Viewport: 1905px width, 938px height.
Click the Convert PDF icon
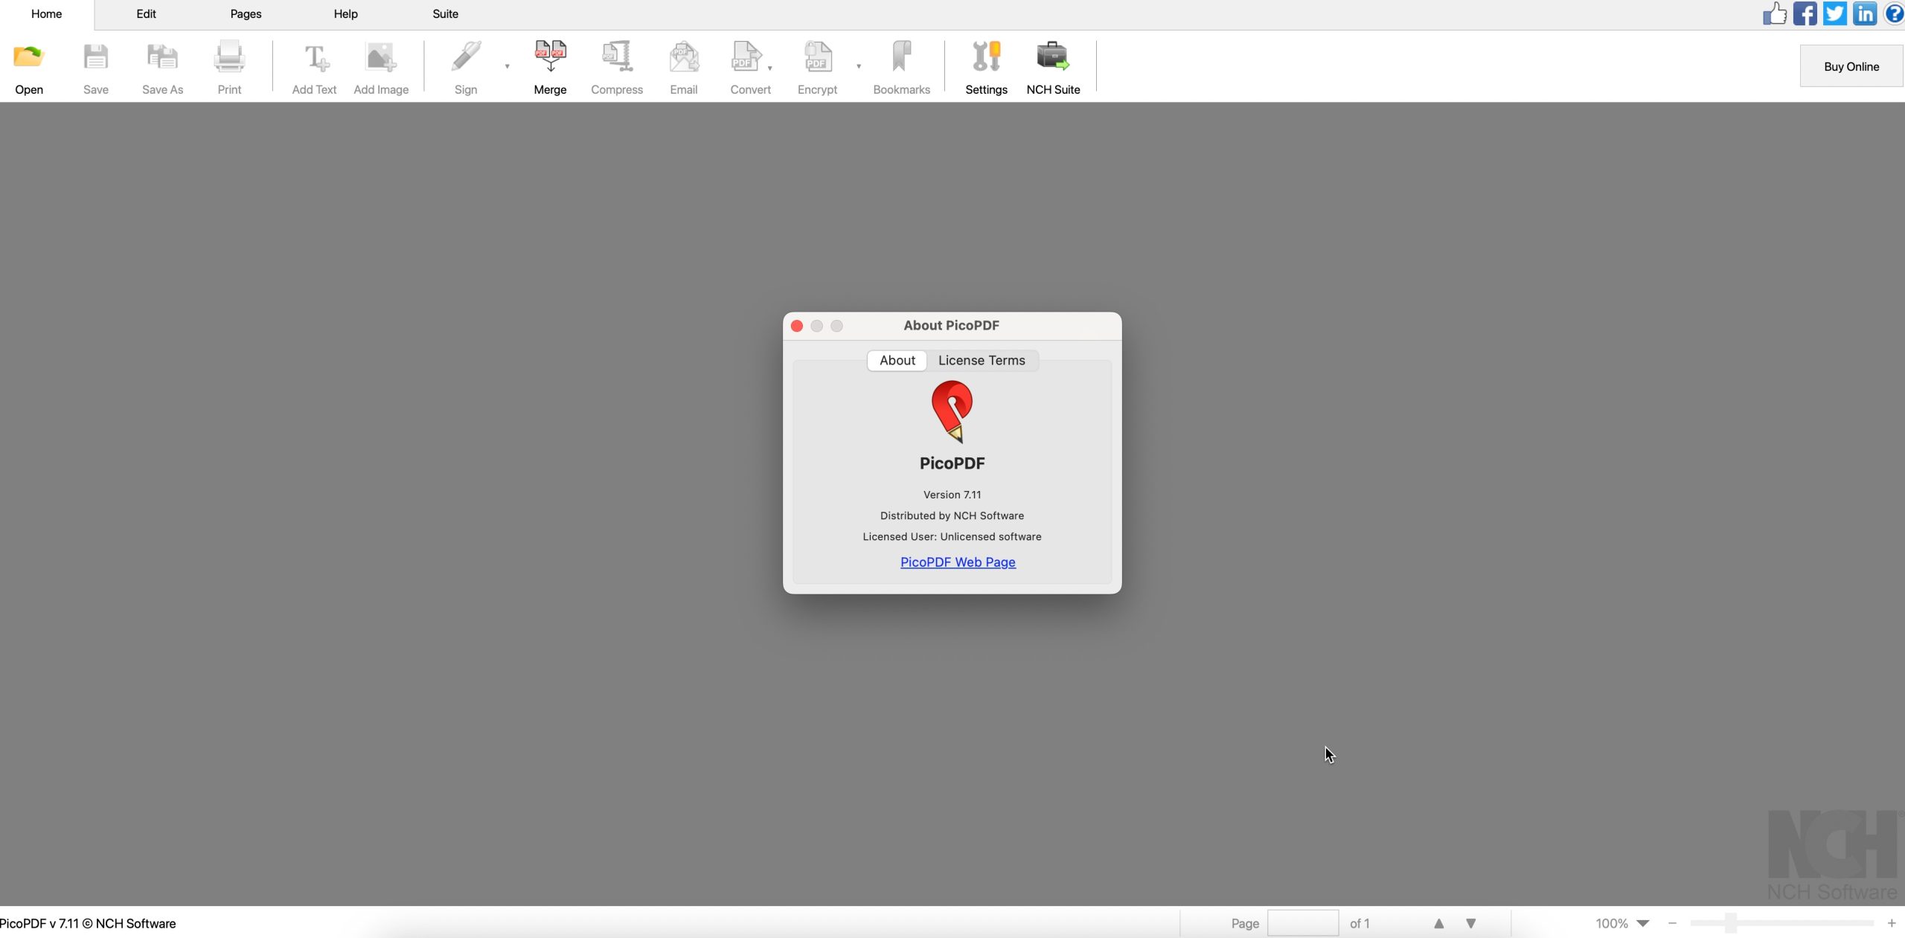coord(746,57)
